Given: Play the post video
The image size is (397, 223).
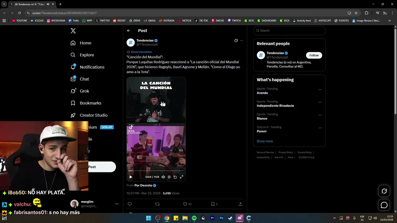Looking at the screenshot, I should [131, 177].
